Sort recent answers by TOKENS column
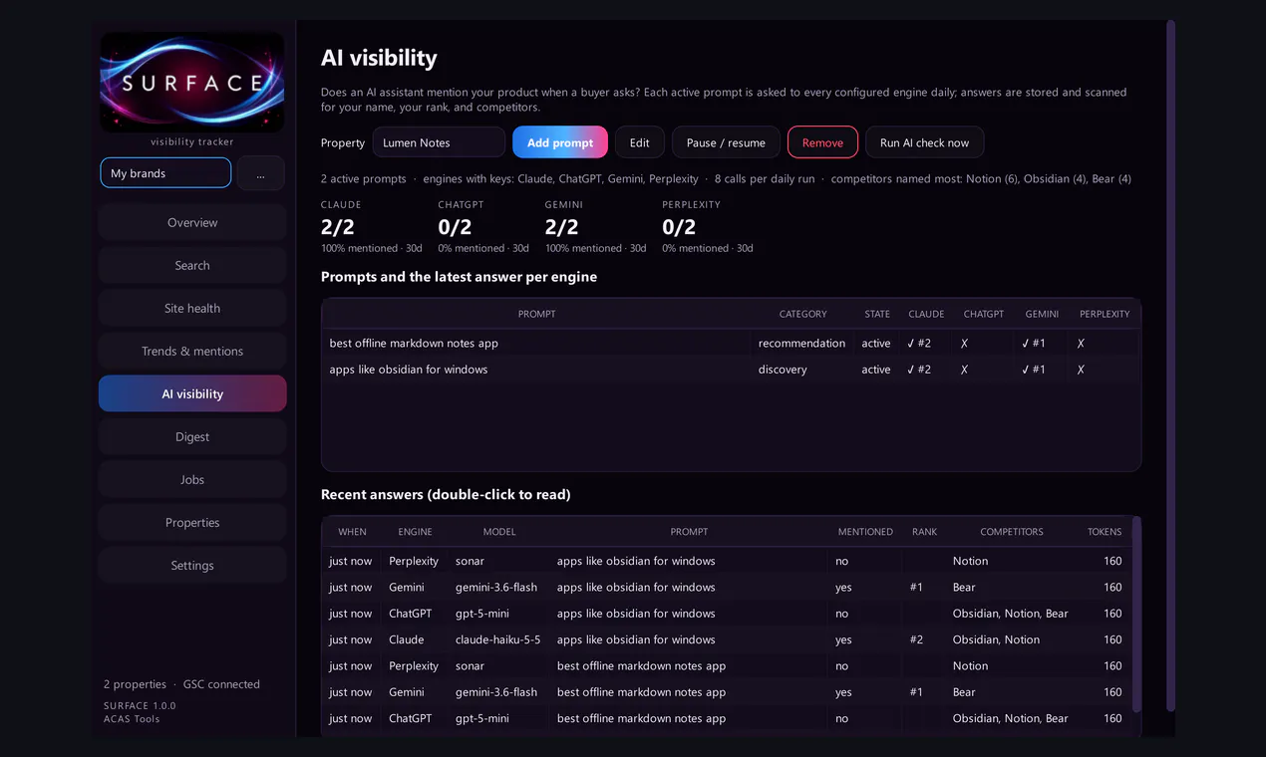 tap(1105, 532)
